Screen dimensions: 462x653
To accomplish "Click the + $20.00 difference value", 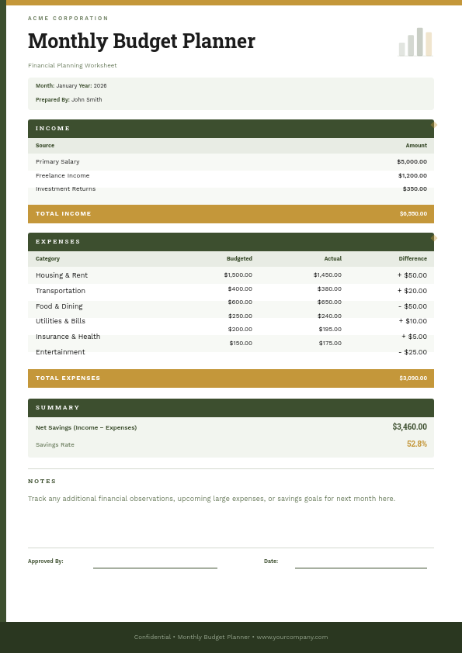I will click(412, 291).
